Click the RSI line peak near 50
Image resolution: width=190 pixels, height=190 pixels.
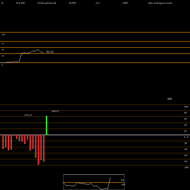tap(38, 50)
